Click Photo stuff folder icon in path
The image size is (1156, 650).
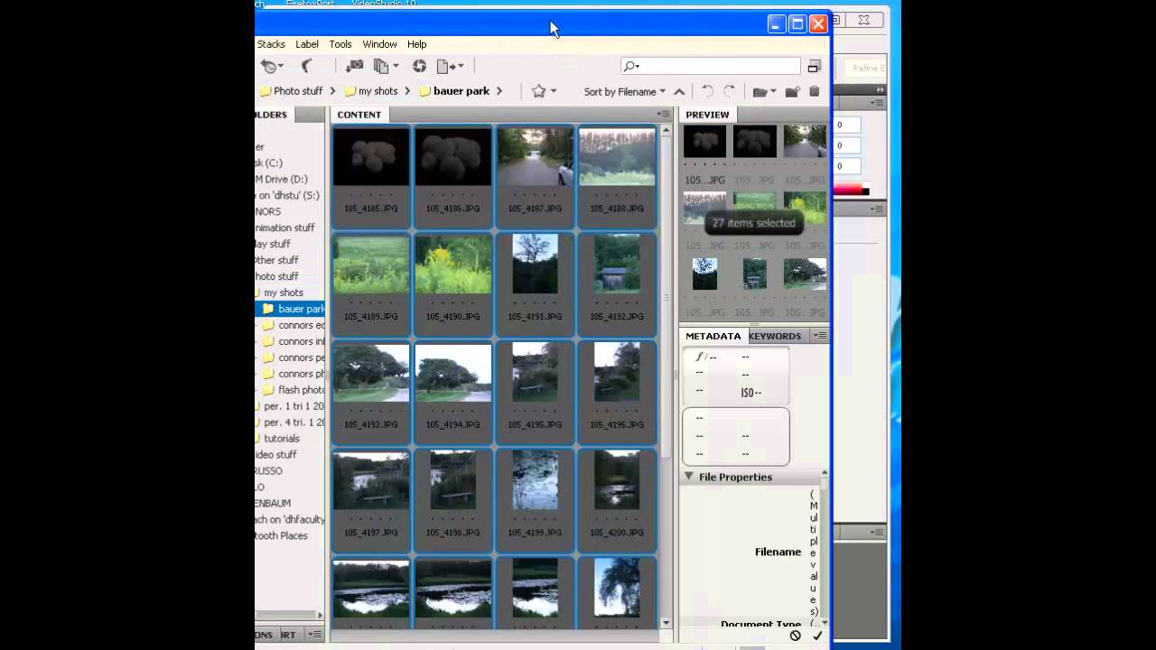coord(266,91)
